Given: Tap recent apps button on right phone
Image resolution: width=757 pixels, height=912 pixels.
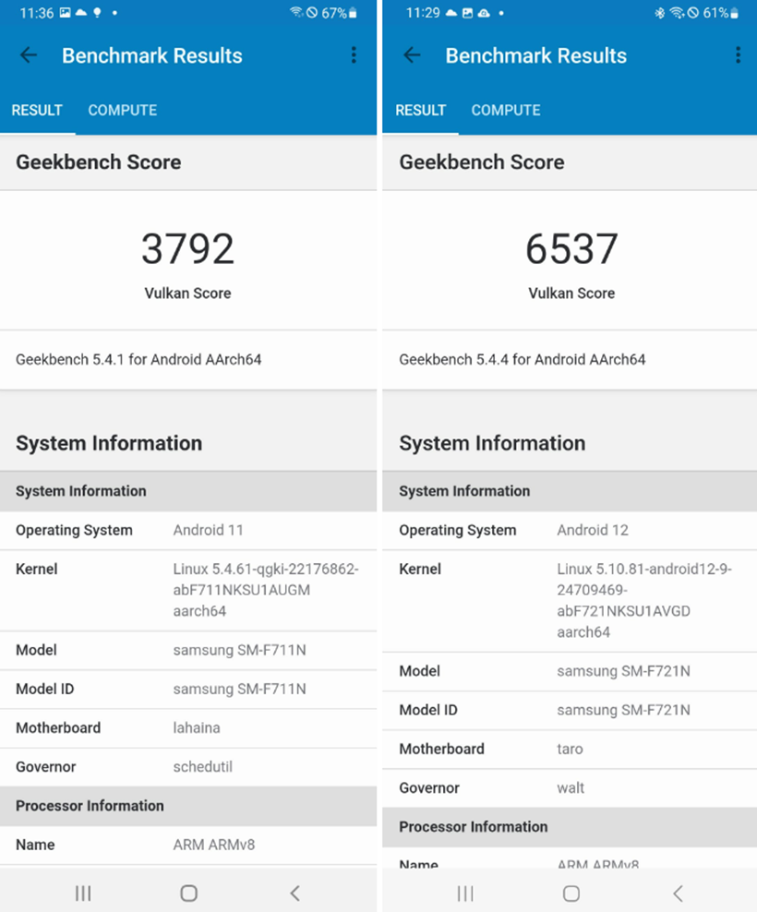Looking at the screenshot, I should click(x=465, y=893).
